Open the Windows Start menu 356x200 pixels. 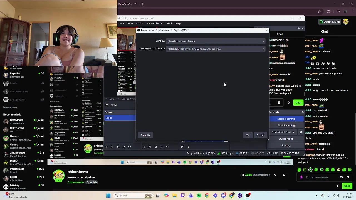[x=108, y=196]
